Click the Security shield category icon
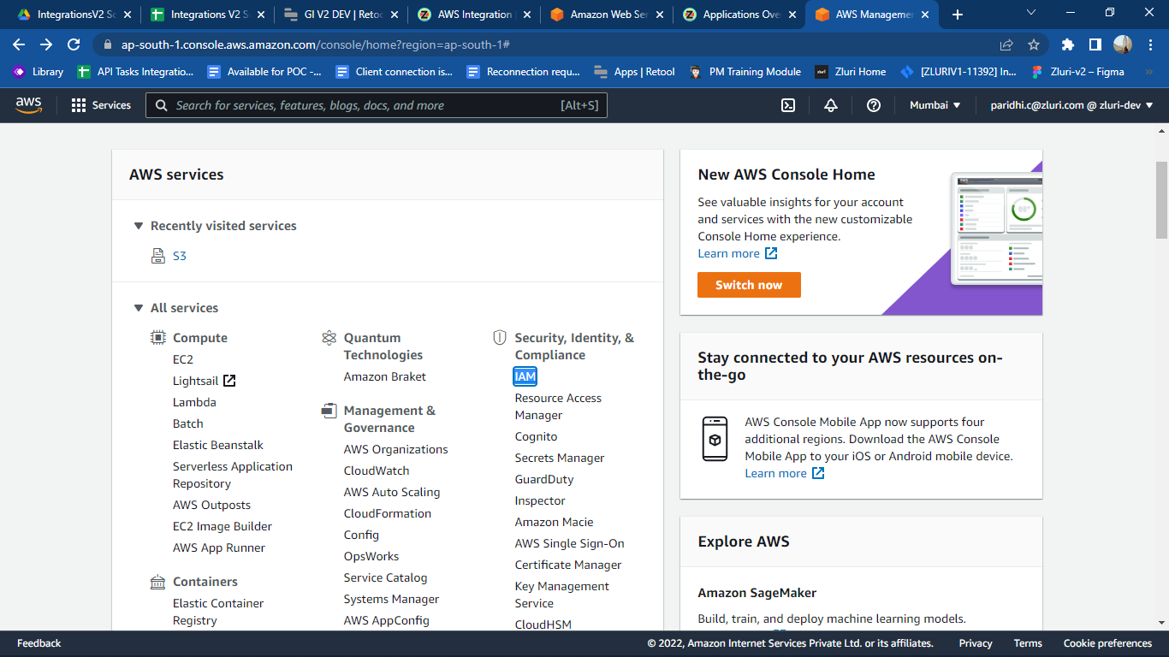This screenshot has width=1169, height=657. 500,338
